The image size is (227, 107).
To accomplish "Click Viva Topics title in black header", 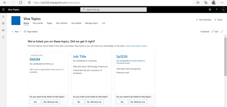I will (14, 10).
